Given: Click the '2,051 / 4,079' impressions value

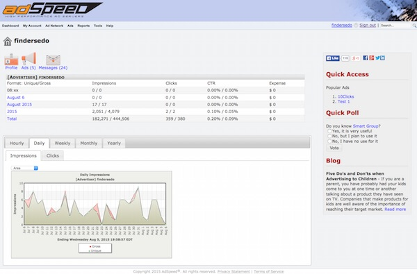Looking at the screenshot, I should pyautogui.click(x=106, y=112).
